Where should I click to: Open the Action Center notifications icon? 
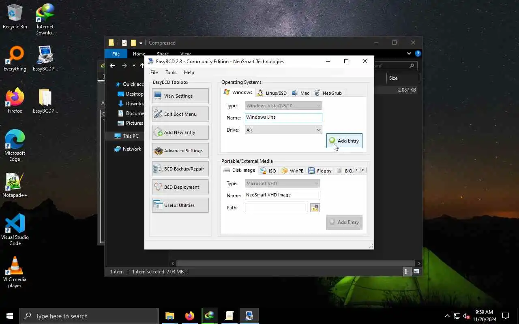coord(506,316)
